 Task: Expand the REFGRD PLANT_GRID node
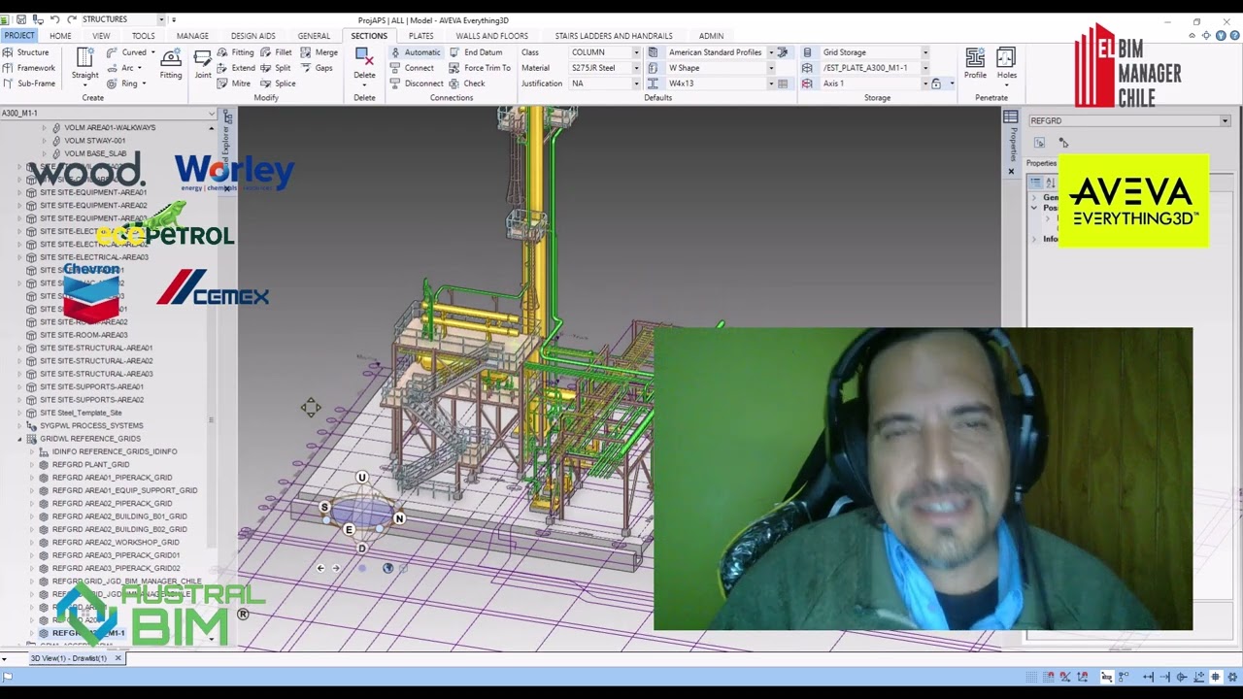point(32,464)
